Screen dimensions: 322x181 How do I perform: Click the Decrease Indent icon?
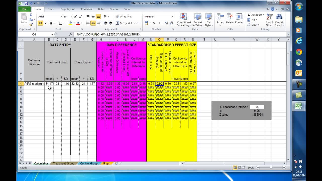[105, 23]
